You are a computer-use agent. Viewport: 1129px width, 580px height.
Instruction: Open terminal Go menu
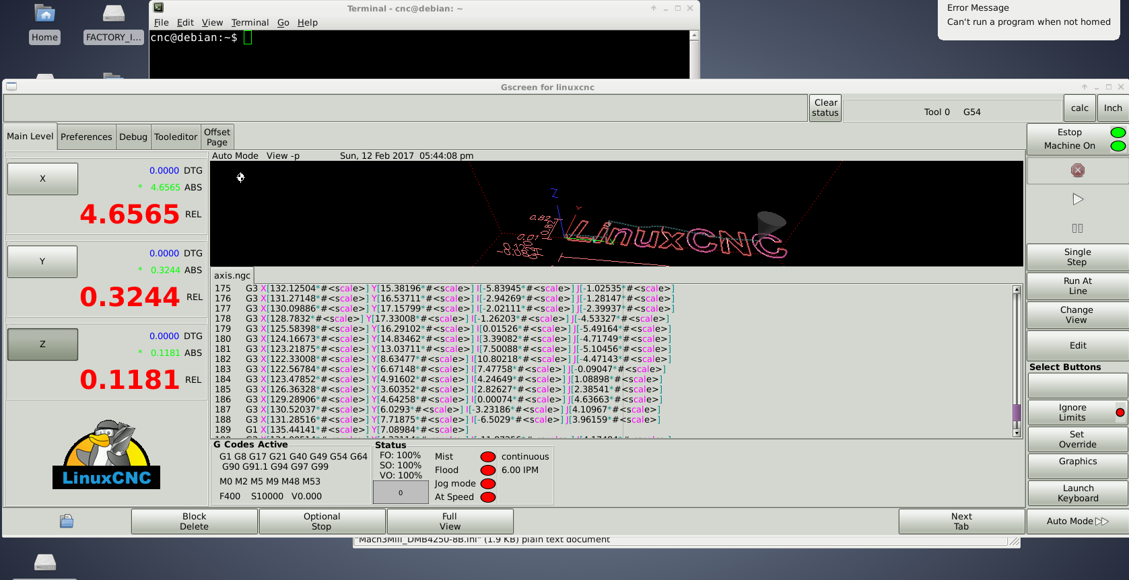pos(283,22)
